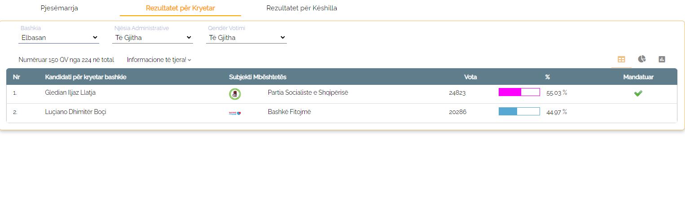Select the Rezultatet për Kryetar tab
685x211 pixels.
click(180, 8)
